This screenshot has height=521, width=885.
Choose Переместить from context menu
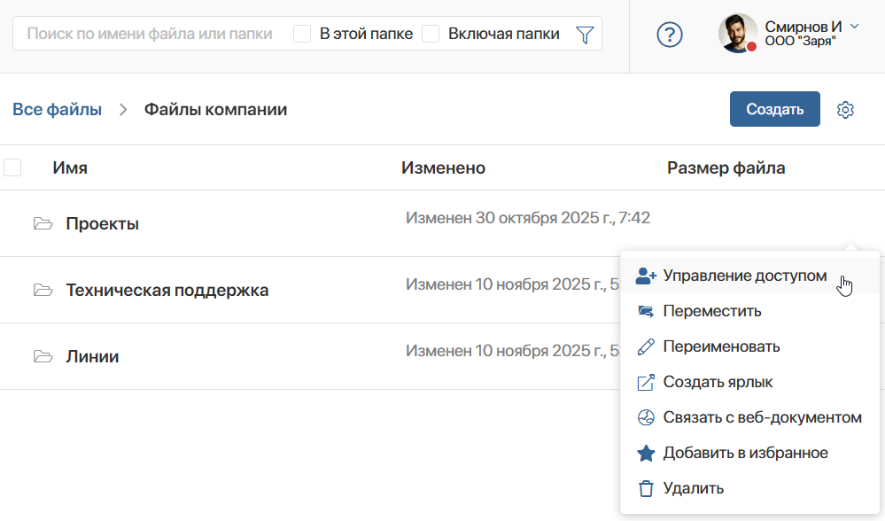(x=749, y=311)
